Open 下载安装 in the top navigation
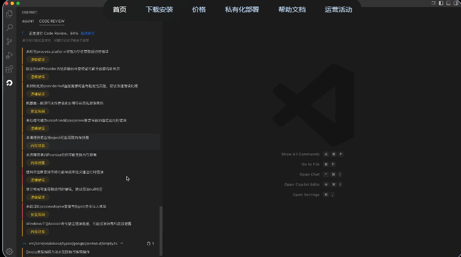 [160, 9]
